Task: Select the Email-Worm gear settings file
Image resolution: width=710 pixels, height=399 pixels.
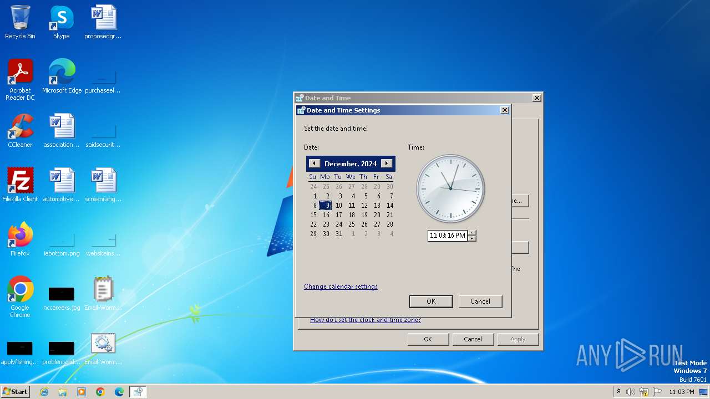Action: (x=103, y=348)
